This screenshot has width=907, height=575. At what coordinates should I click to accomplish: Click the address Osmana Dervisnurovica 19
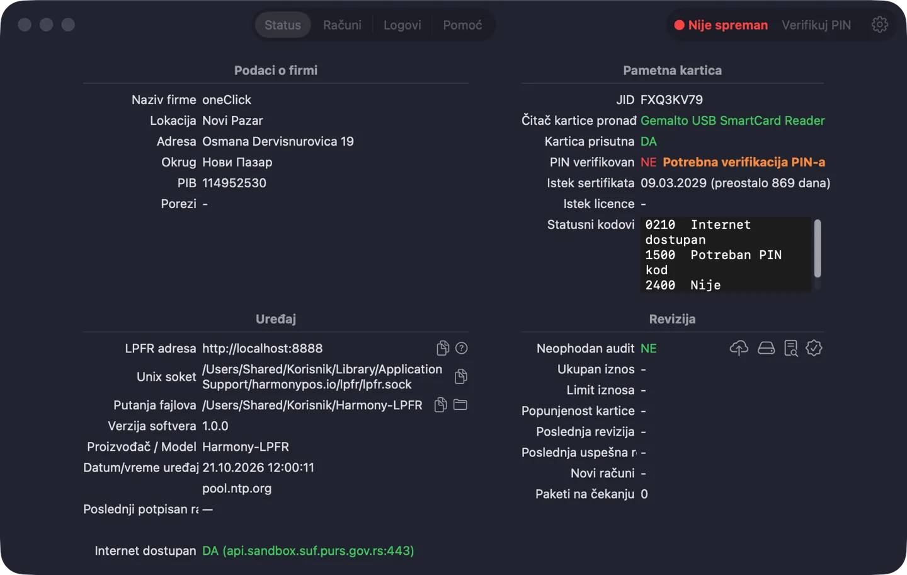click(278, 141)
